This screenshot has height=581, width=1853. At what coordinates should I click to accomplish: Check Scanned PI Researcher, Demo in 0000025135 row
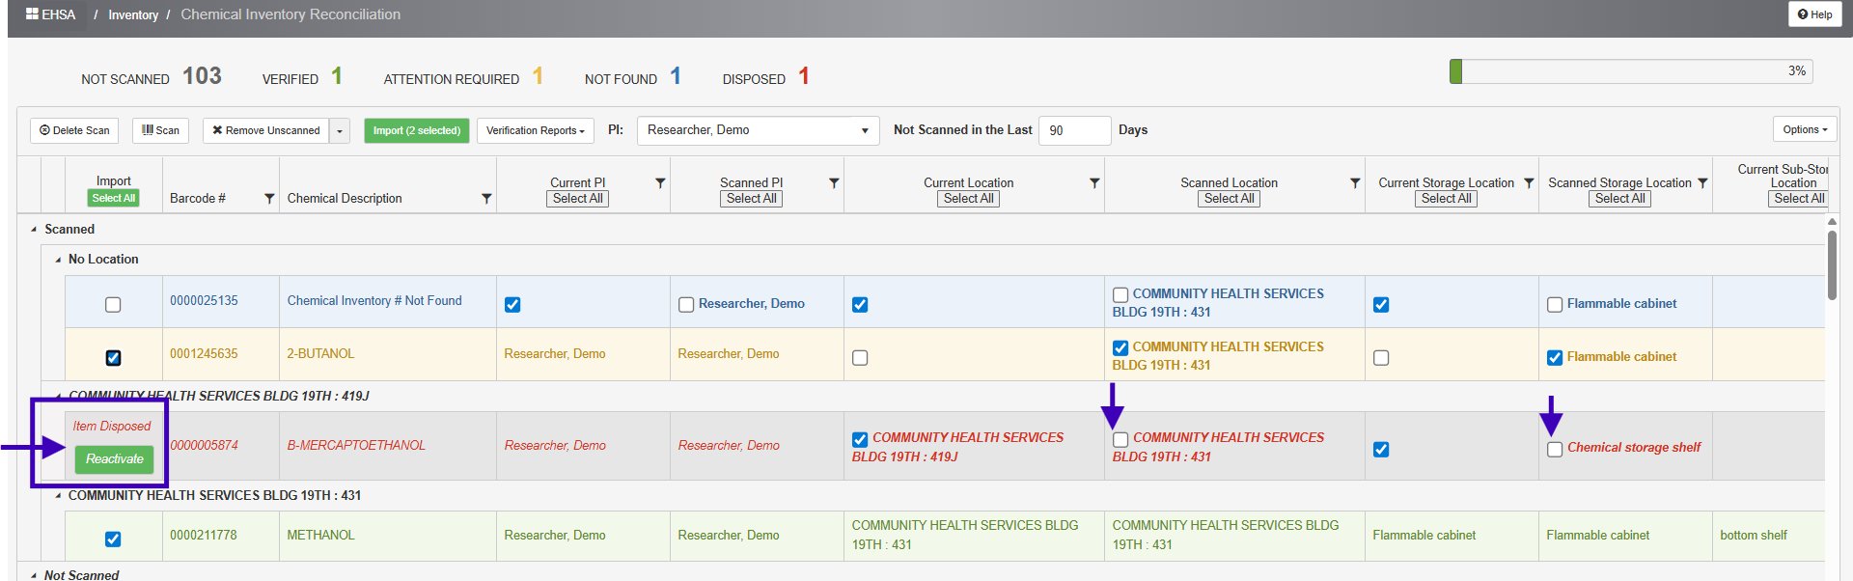pyautogui.click(x=686, y=305)
